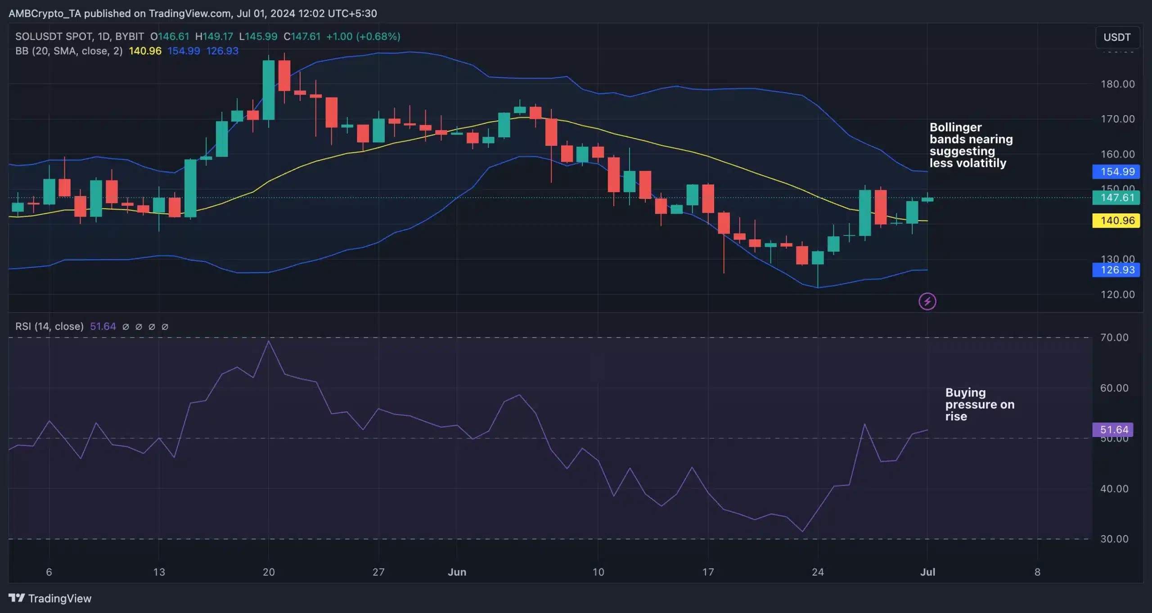Click the blue 154.99 price axis label

coord(1116,171)
